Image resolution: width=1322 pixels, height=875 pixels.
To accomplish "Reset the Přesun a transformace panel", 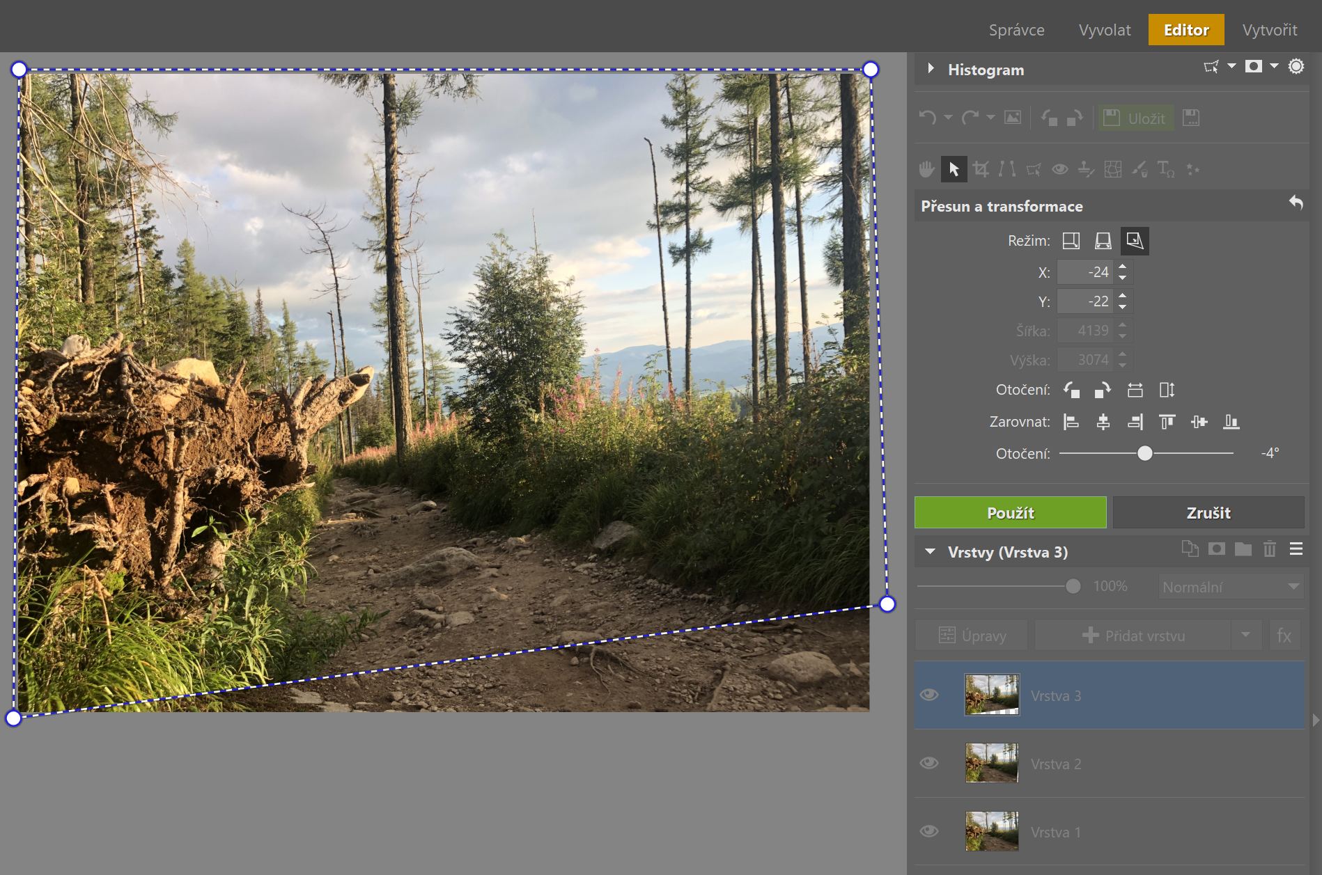I will coord(1296,203).
